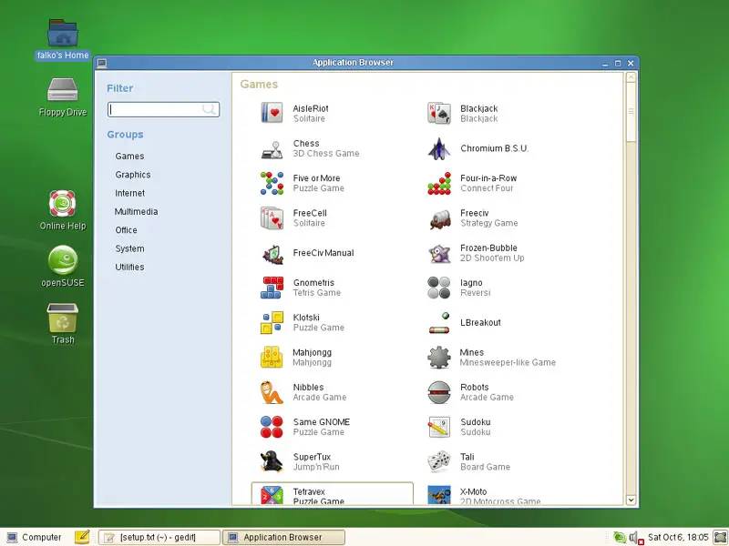Switch to setup.txt gedit taskbar window

(159, 537)
